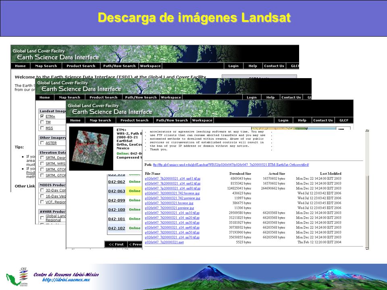Open Map Search in the back ESDI window
This screenshot has height=290, width=387.
pyautogui.click(x=46, y=66)
